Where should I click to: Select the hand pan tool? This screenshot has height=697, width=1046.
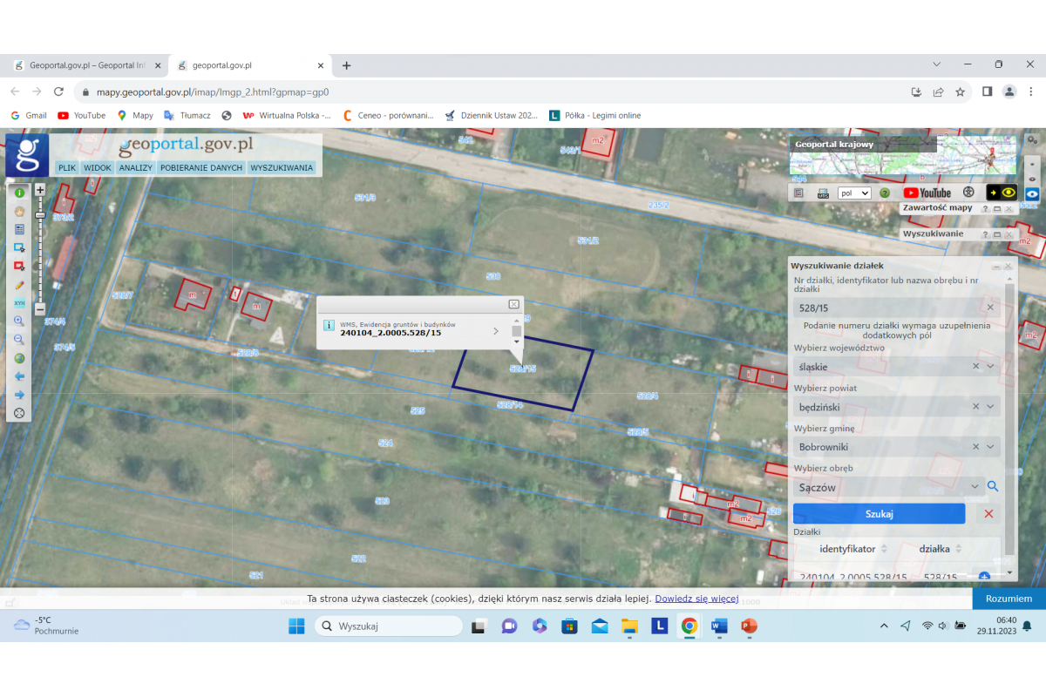click(x=19, y=211)
